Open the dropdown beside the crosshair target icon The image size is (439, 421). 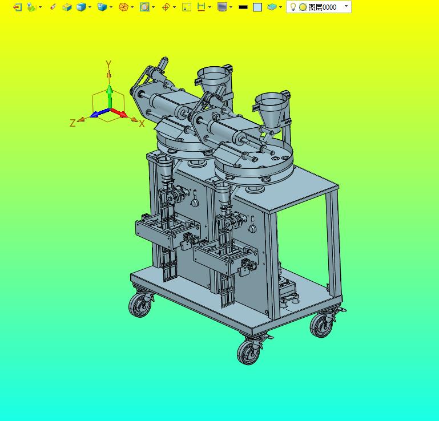point(175,7)
